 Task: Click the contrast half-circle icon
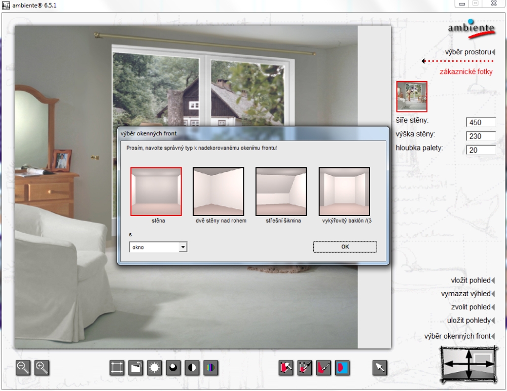192,368
